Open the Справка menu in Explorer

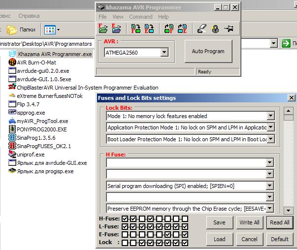[29, 16]
